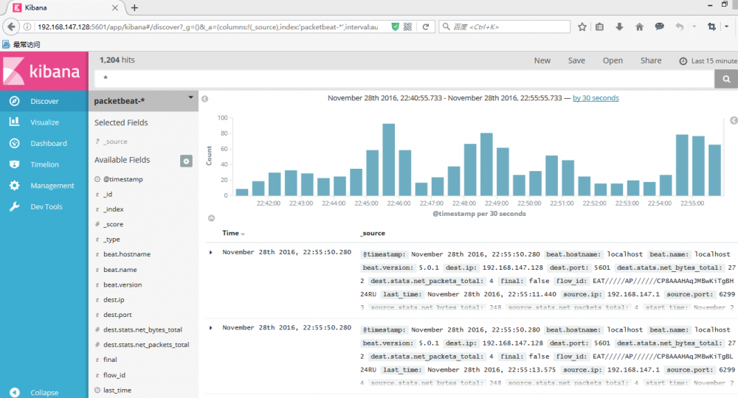
Task: Select the _id available field
Action: tap(108, 194)
